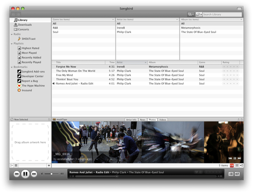The width and height of the screenshot is (253, 193).
Task: Toggle the last.fm scrobble icon in the status bar
Action: click(232, 165)
